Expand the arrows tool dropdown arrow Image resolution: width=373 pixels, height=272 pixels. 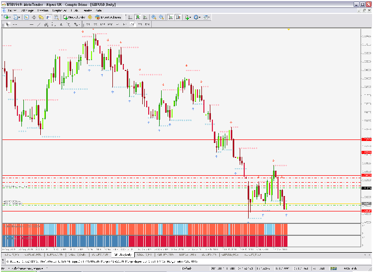coord(79,25)
